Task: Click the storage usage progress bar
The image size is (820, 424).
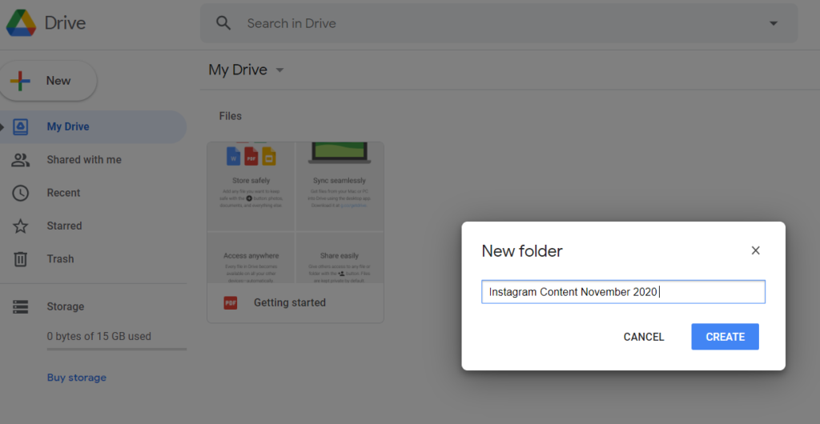Action: 116,349
